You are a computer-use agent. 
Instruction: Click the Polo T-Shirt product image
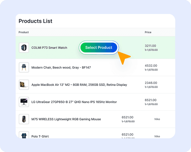(24, 135)
